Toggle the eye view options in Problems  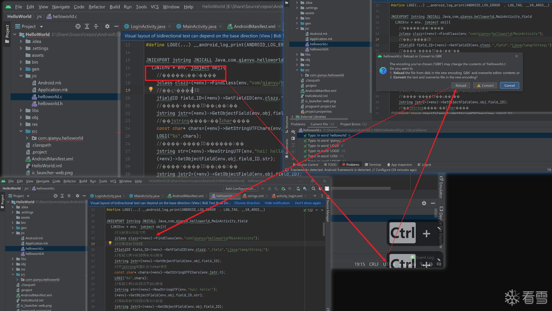point(293,132)
